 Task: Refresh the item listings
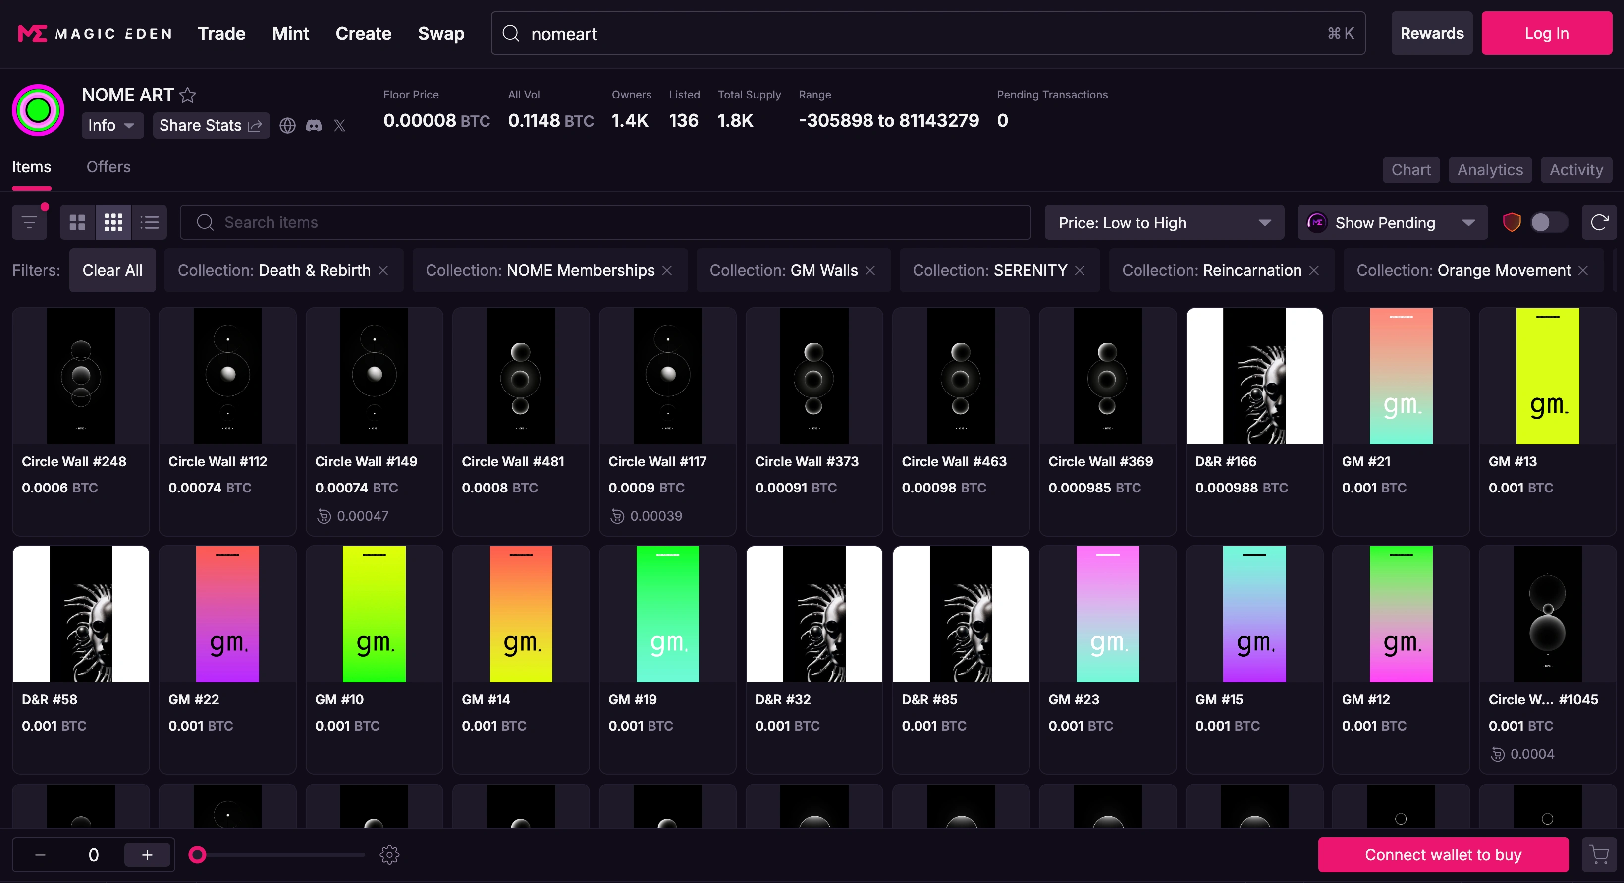tap(1600, 222)
